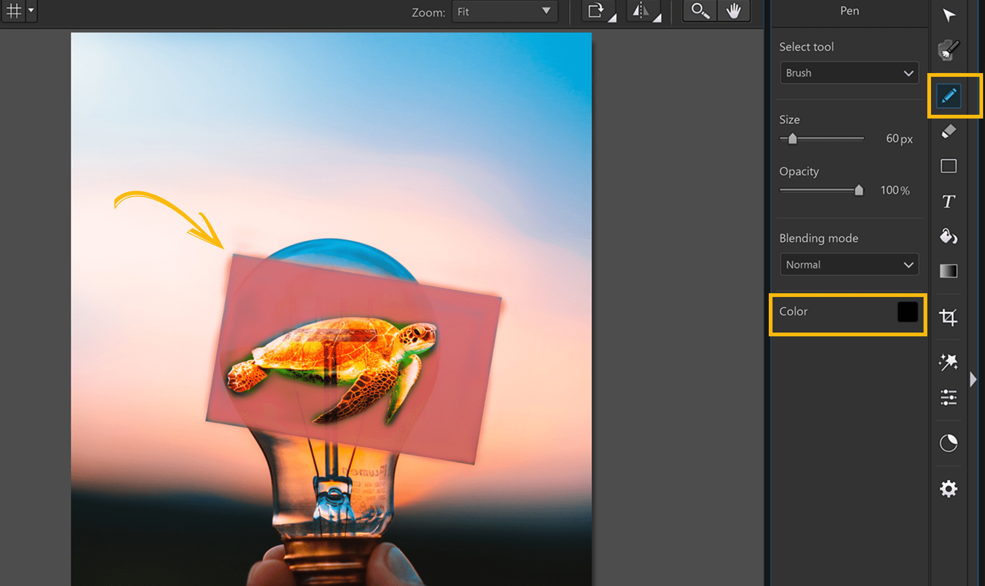985x586 pixels.
Task: Open the Select tool dropdown showing Brush
Action: pos(849,73)
